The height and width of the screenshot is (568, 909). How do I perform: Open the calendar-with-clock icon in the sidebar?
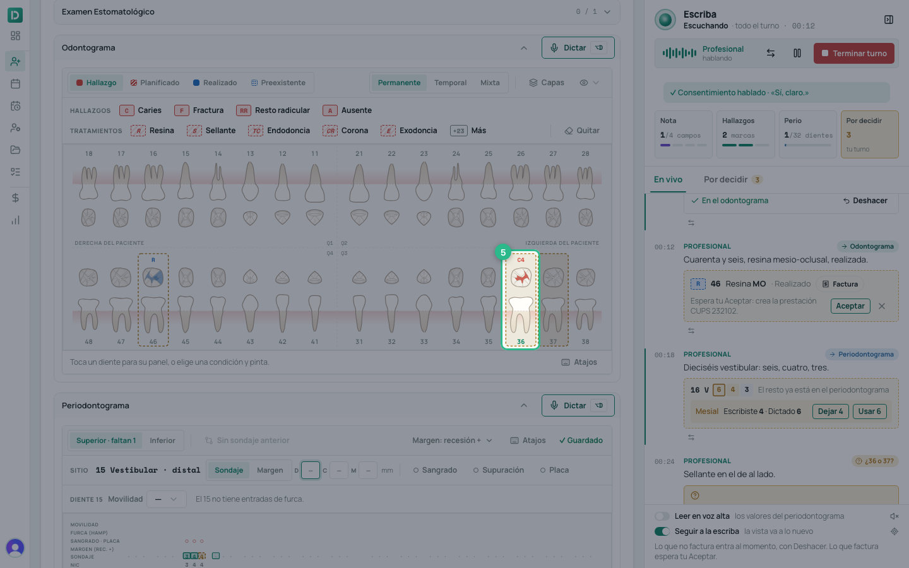pos(15,106)
